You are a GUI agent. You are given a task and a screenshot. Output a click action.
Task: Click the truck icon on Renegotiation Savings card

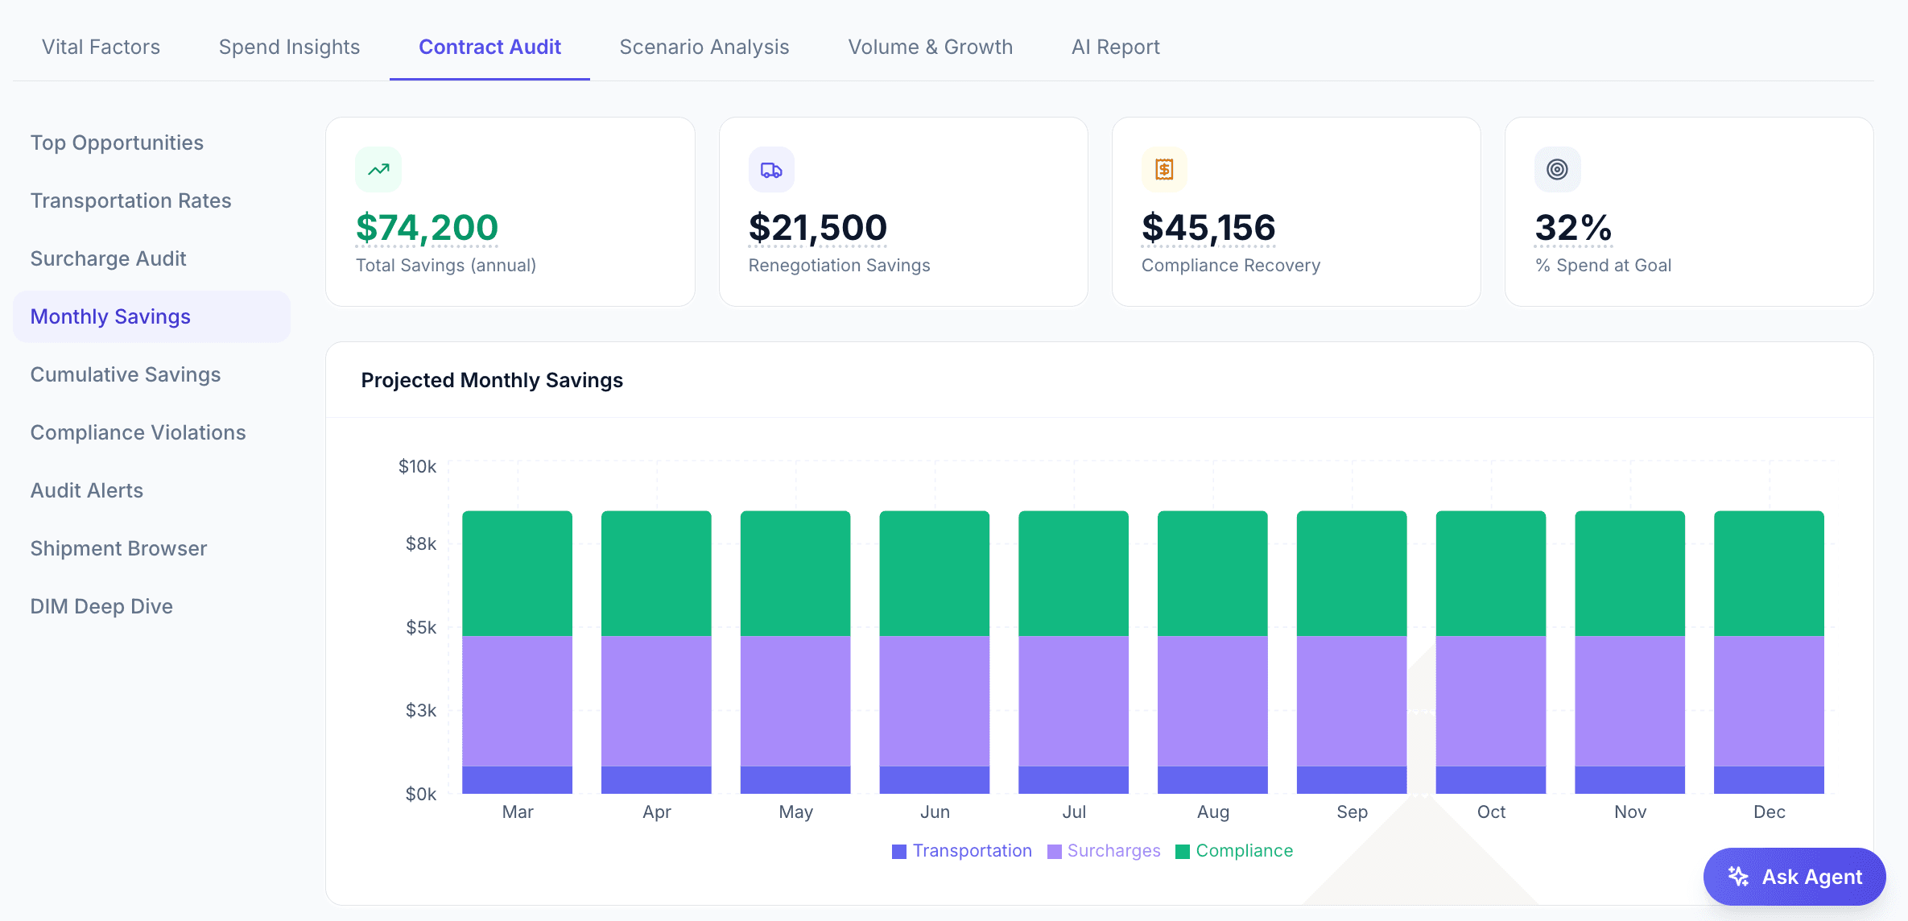[x=770, y=169]
